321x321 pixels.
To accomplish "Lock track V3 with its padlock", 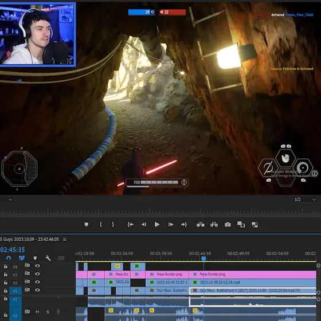I will click(x=6, y=274).
